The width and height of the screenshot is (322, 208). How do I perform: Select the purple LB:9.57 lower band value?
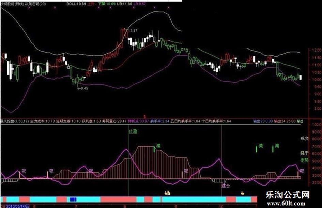click(x=140, y=4)
